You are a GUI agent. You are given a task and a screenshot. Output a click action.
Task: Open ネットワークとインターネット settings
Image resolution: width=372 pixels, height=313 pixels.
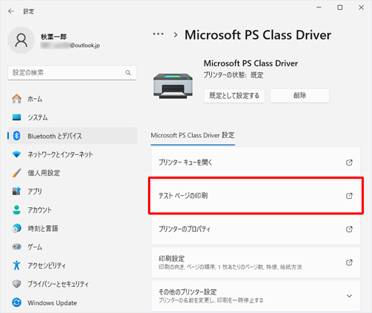pyautogui.click(x=72, y=154)
